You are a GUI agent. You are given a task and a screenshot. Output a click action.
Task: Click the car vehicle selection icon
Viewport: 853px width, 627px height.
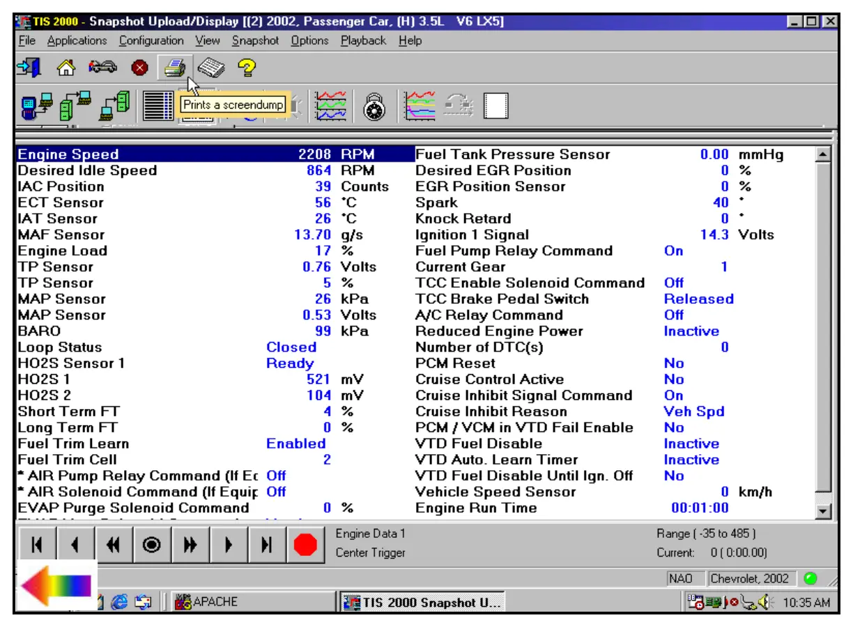(102, 68)
